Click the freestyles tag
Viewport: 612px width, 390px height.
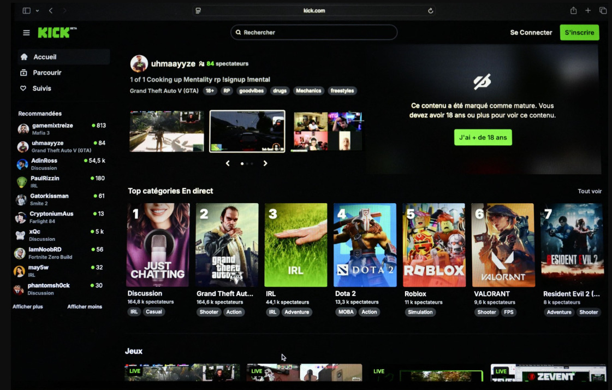point(342,91)
